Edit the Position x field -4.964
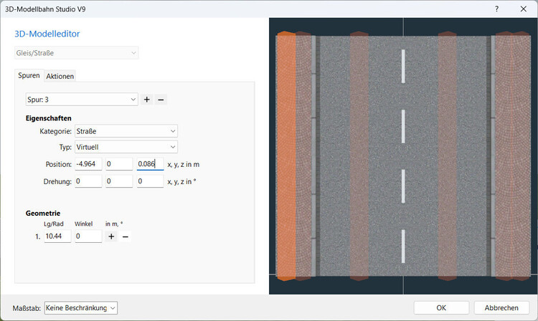538x321 pixels. 88,164
